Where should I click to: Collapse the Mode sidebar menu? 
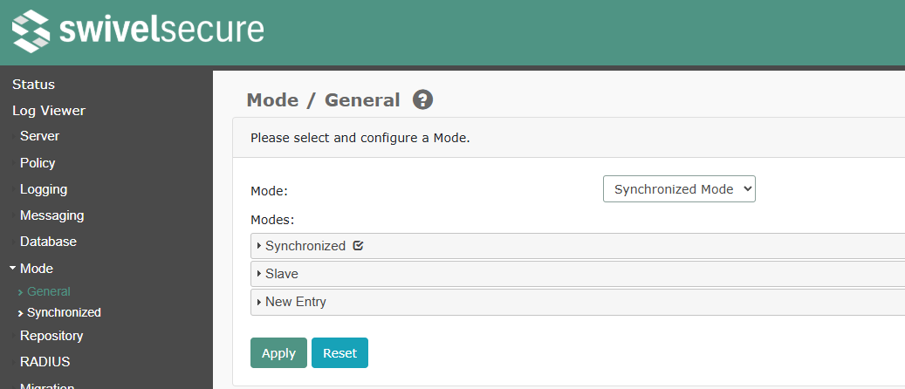37,269
